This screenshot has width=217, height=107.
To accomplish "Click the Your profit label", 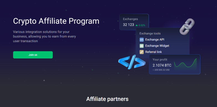I will point(160,60).
